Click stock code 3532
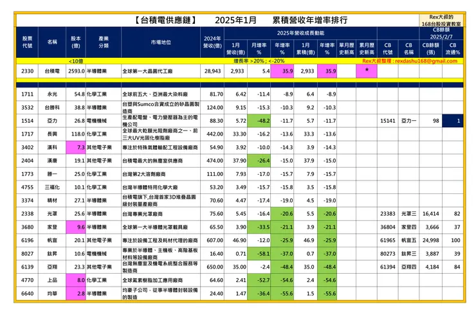The image size is (476, 336). click(x=27, y=107)
